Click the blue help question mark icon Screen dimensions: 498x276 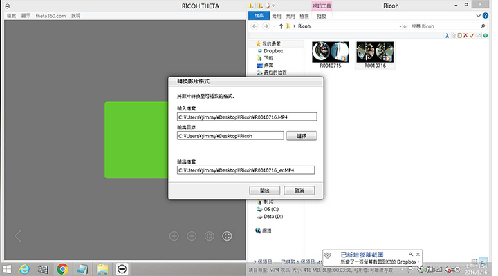point(486,16)
